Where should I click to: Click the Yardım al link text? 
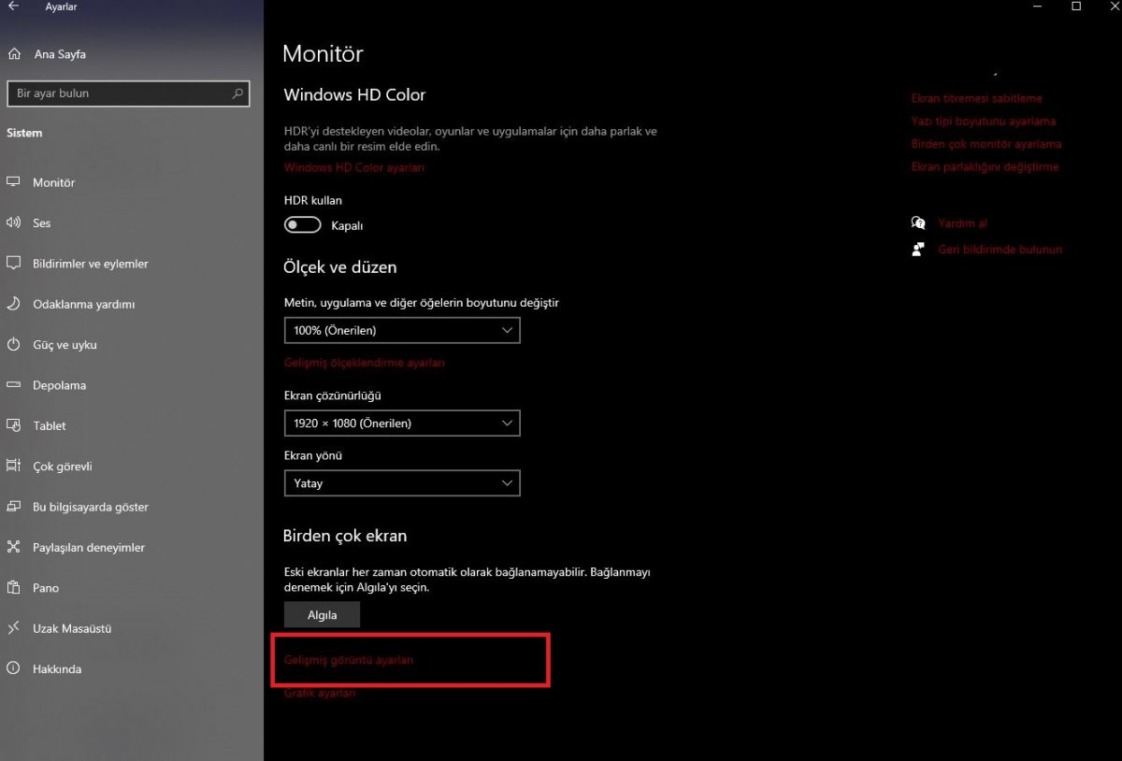tap(963, 223)
